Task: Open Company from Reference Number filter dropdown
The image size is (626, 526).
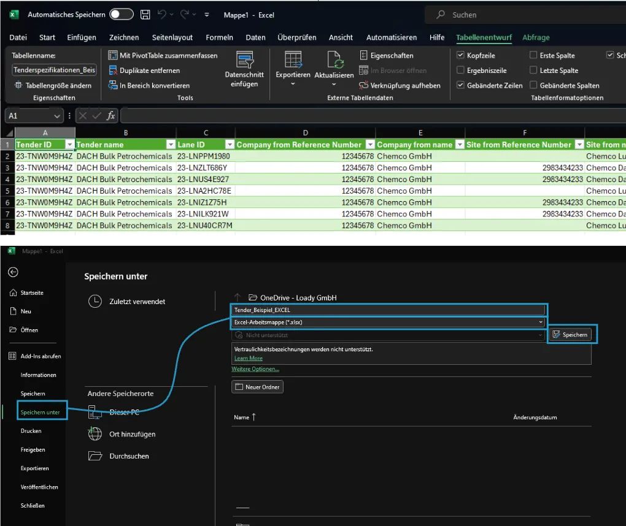Action: click(371, 144)
